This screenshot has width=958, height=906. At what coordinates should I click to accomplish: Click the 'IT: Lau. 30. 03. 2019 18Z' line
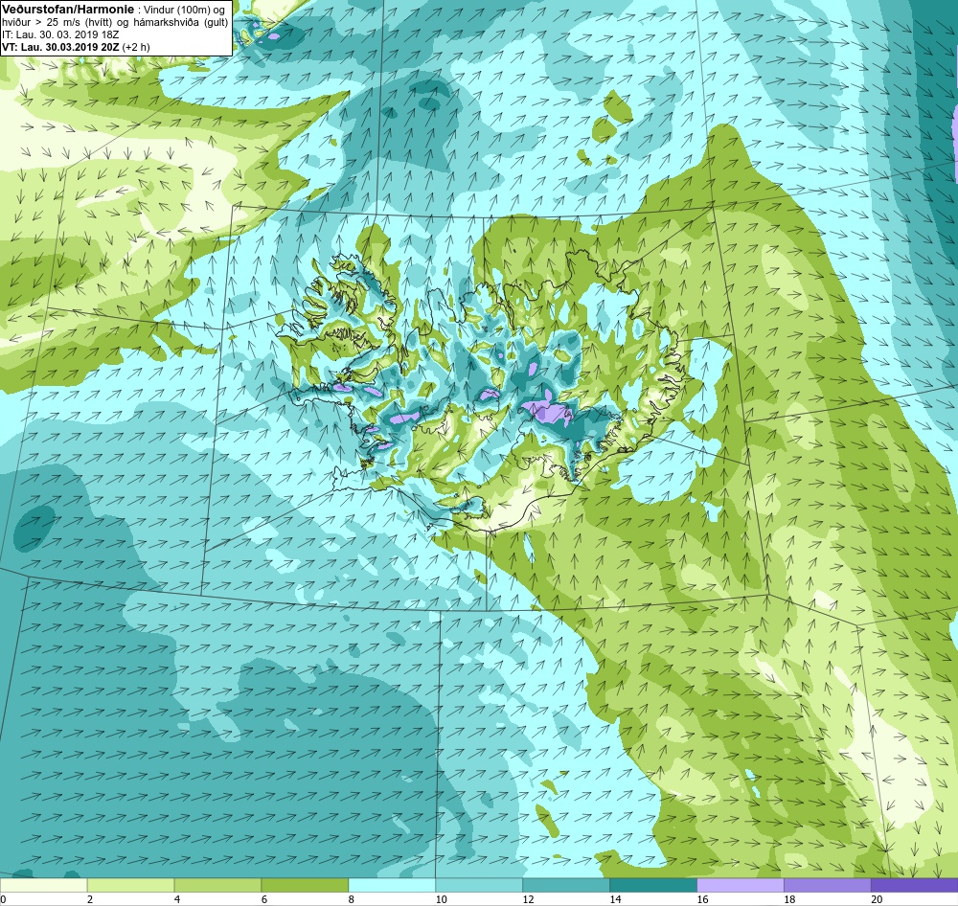(x=59, y=34)
